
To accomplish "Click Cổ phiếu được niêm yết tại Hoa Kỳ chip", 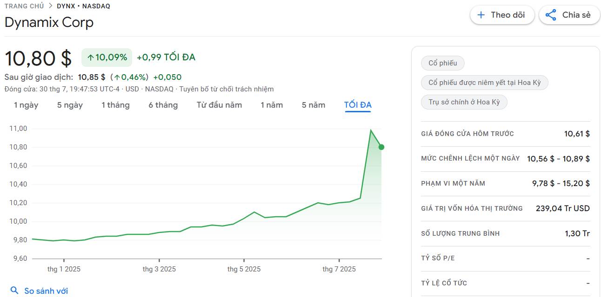I will coord(485,83).
